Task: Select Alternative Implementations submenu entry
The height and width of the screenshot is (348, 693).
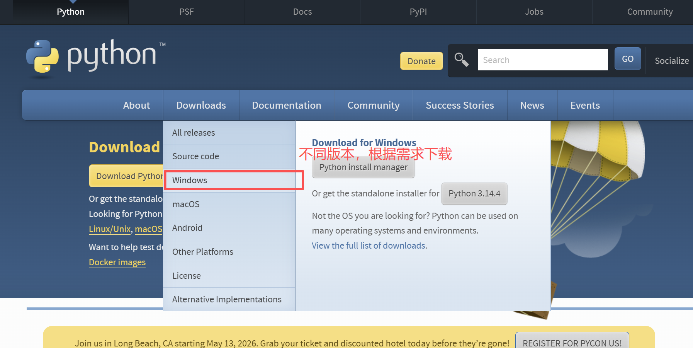Action: click(229, 299)
